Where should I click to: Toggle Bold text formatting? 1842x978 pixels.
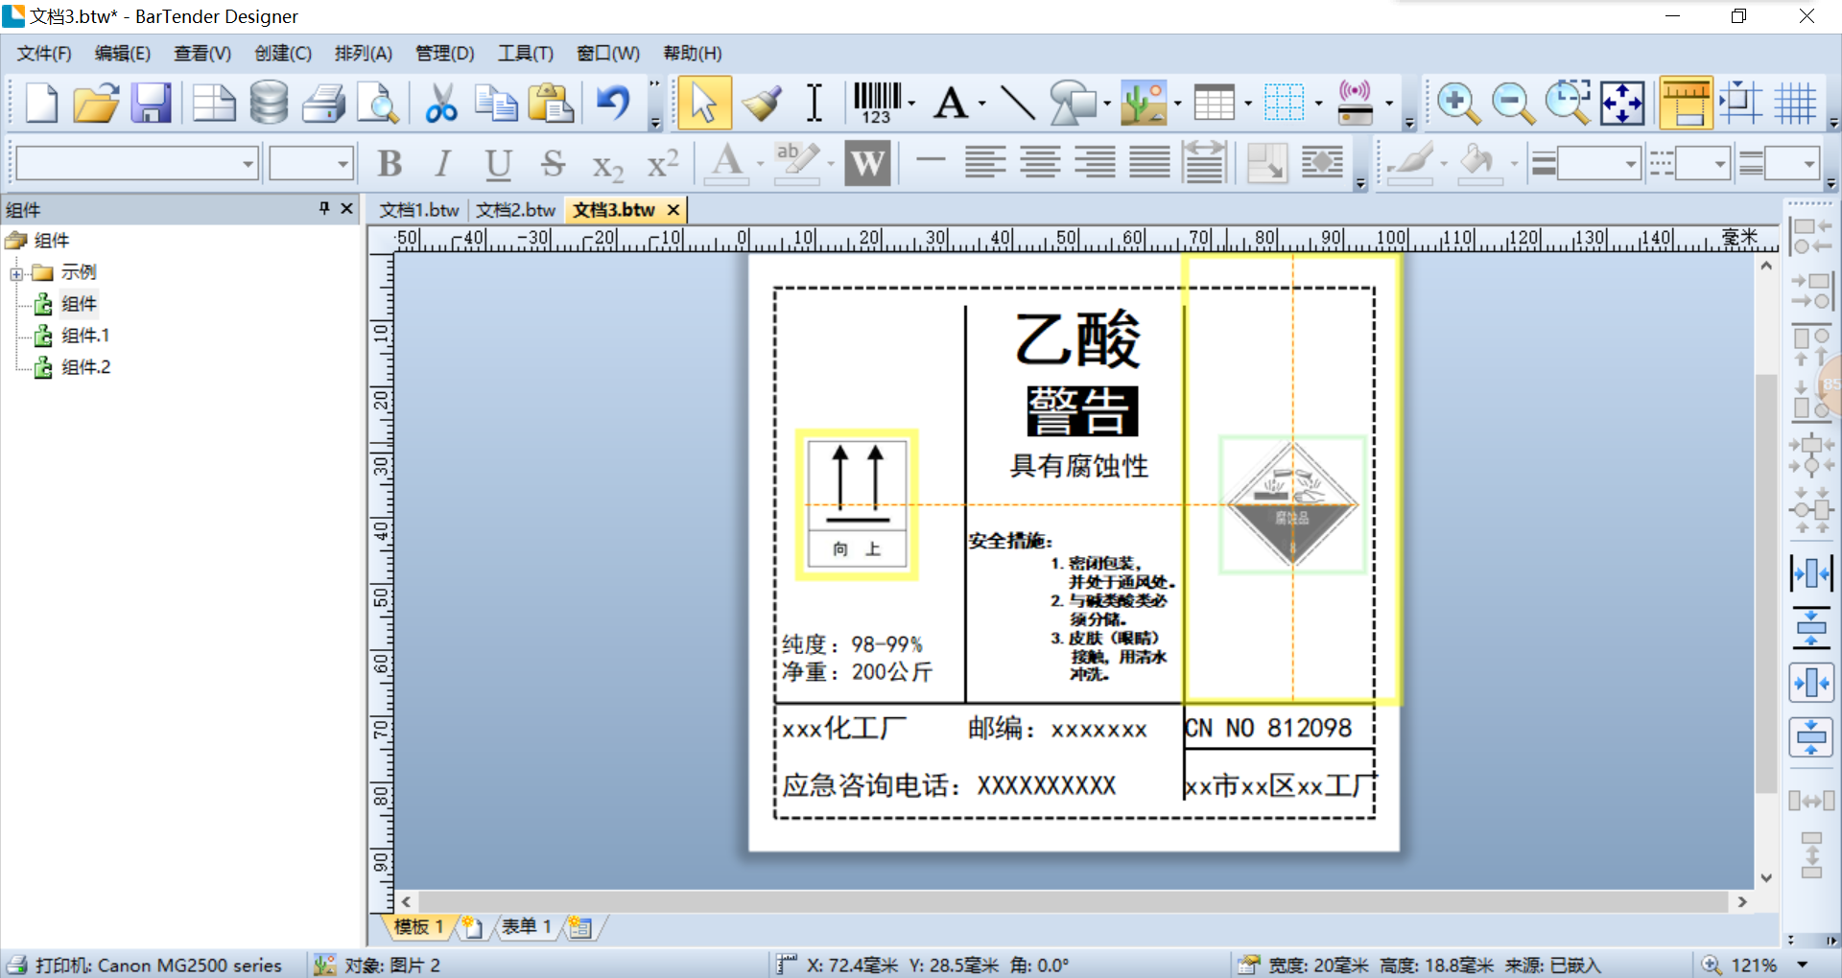[390, 164]
